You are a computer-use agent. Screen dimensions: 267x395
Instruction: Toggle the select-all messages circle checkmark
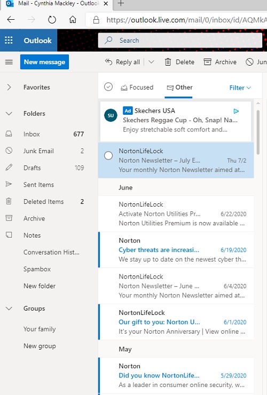(108, 86)
